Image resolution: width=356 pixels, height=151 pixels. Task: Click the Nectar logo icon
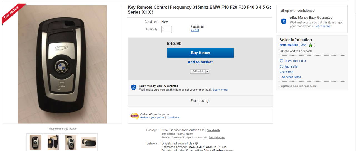click(x=135, y=116)
